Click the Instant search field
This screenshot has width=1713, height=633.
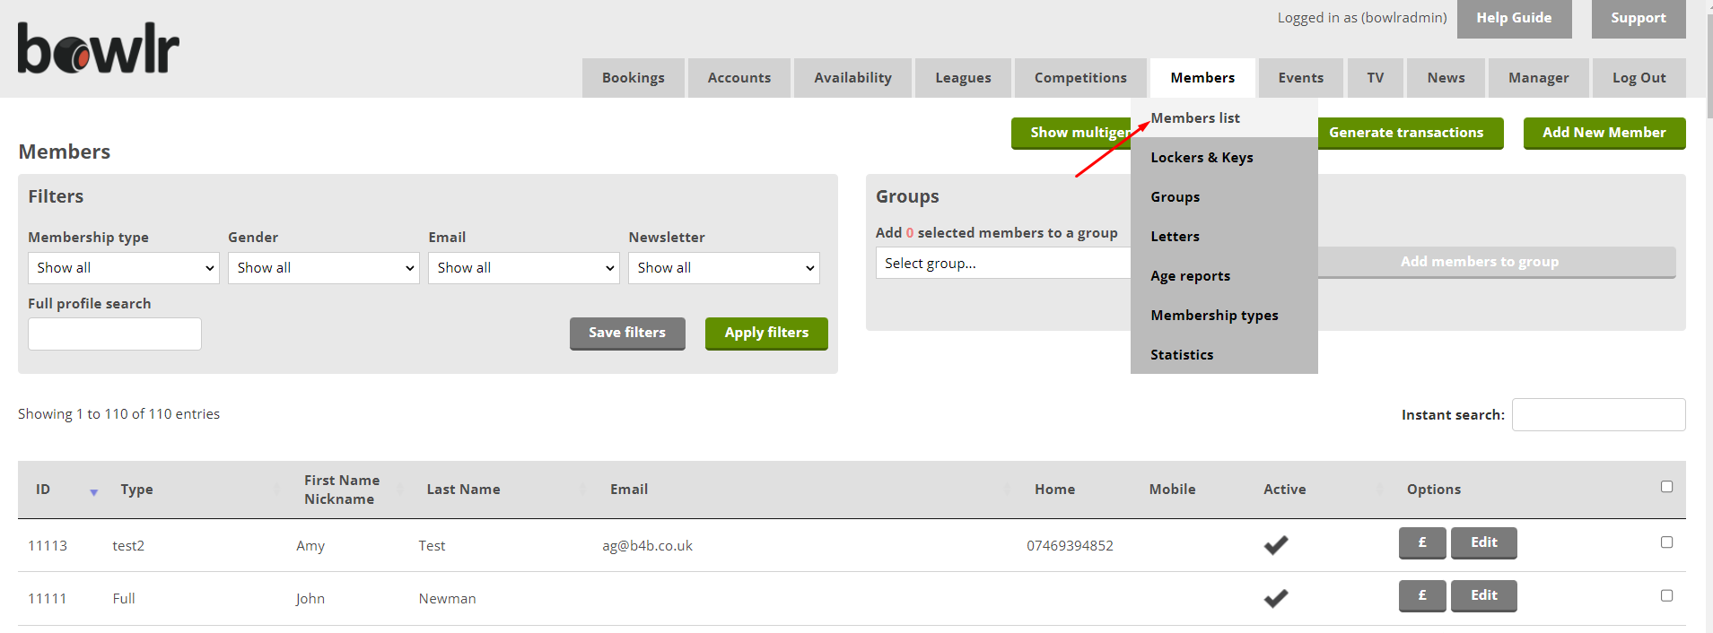[x=1598, y=415]
